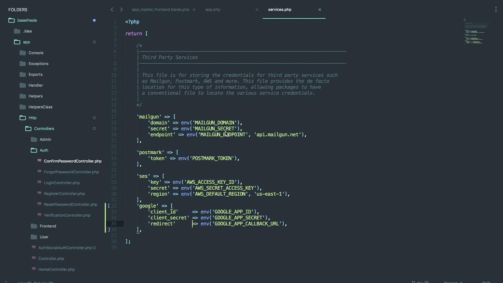Switch to the app.php tab

click(213, 9)
